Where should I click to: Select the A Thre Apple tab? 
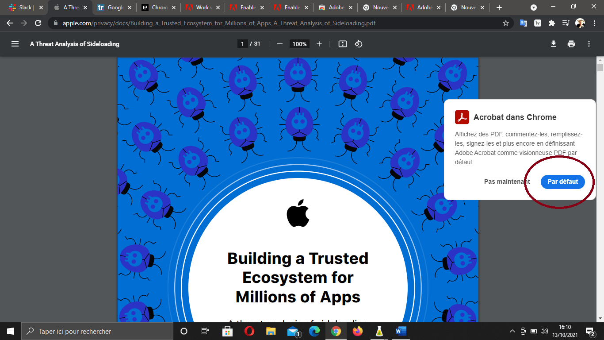point(69,8)
